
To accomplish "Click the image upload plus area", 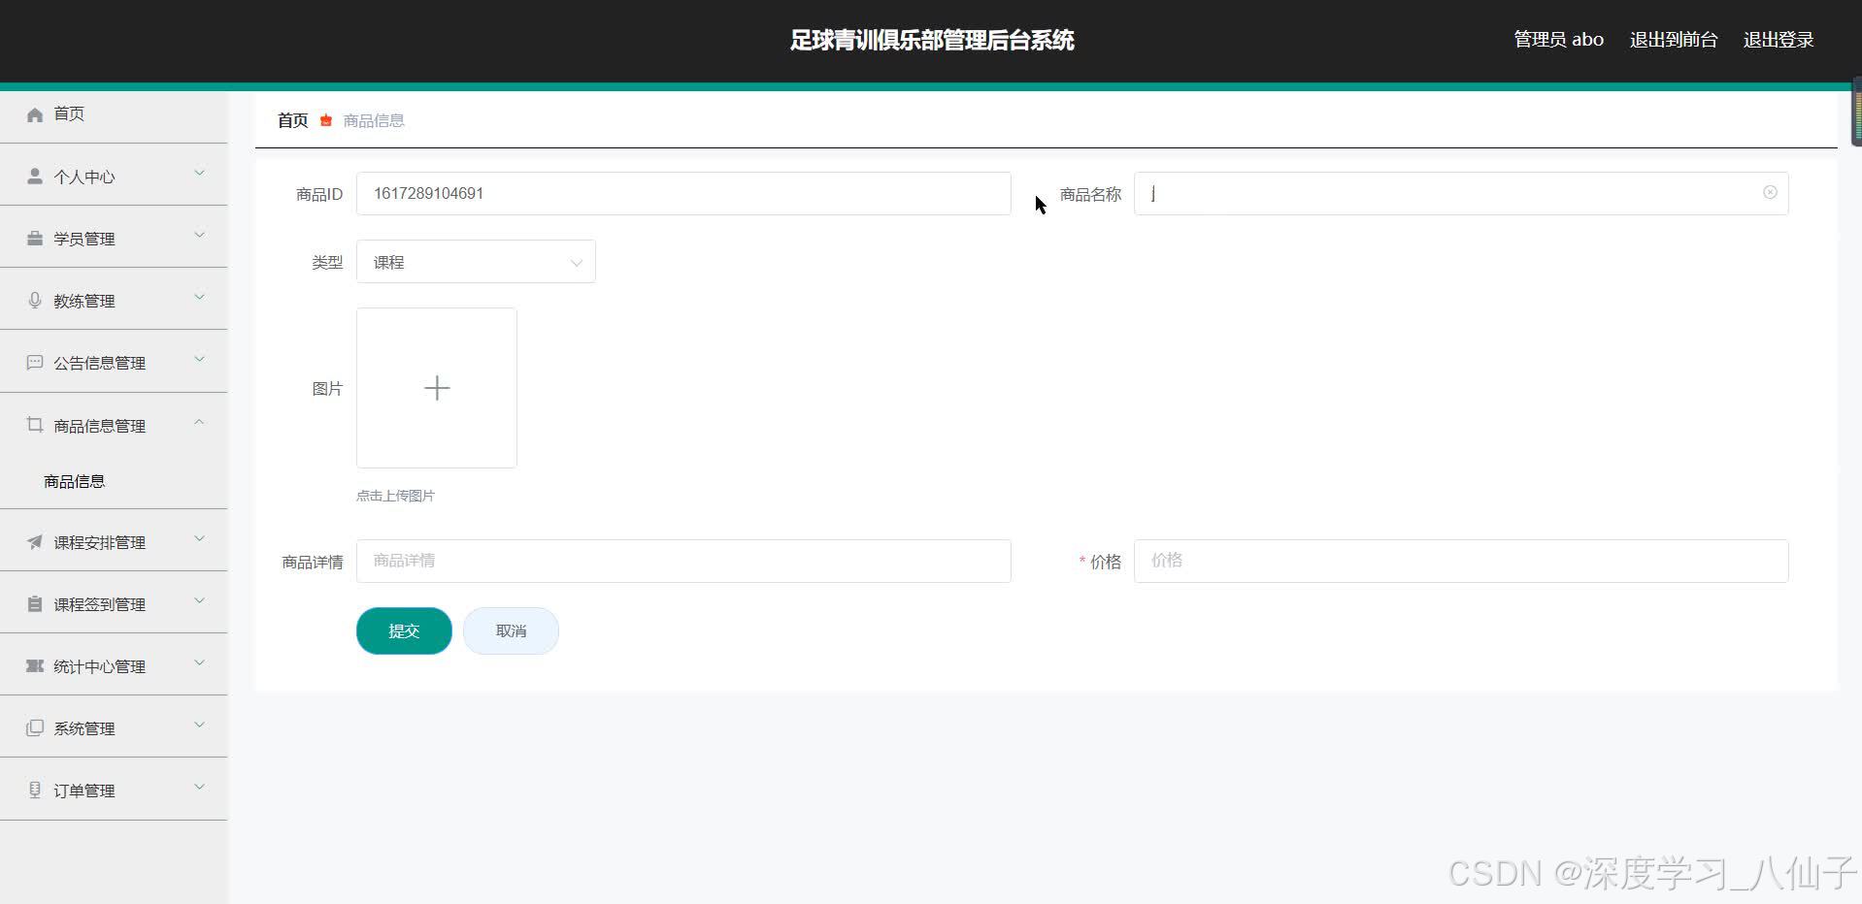I will pos(436,387).
